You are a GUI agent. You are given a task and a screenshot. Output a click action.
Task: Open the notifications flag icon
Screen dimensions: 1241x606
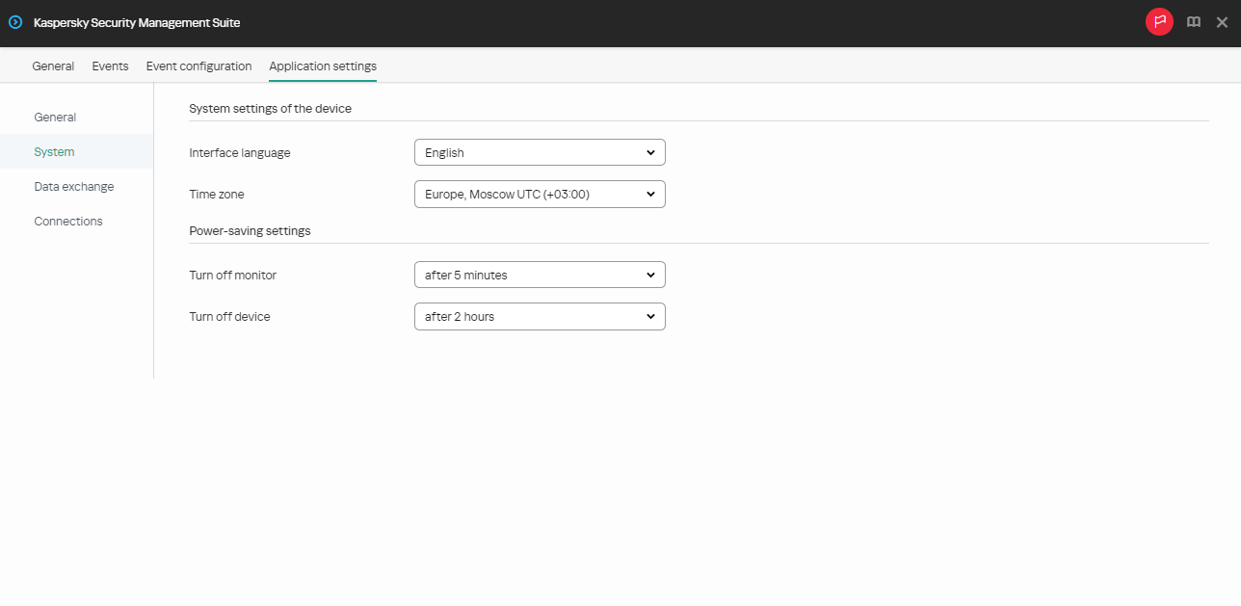(x=1159, y=22)
